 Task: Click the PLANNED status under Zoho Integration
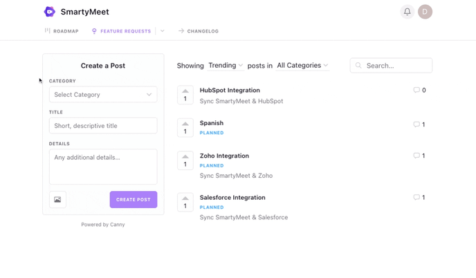(x=212, y=166)
